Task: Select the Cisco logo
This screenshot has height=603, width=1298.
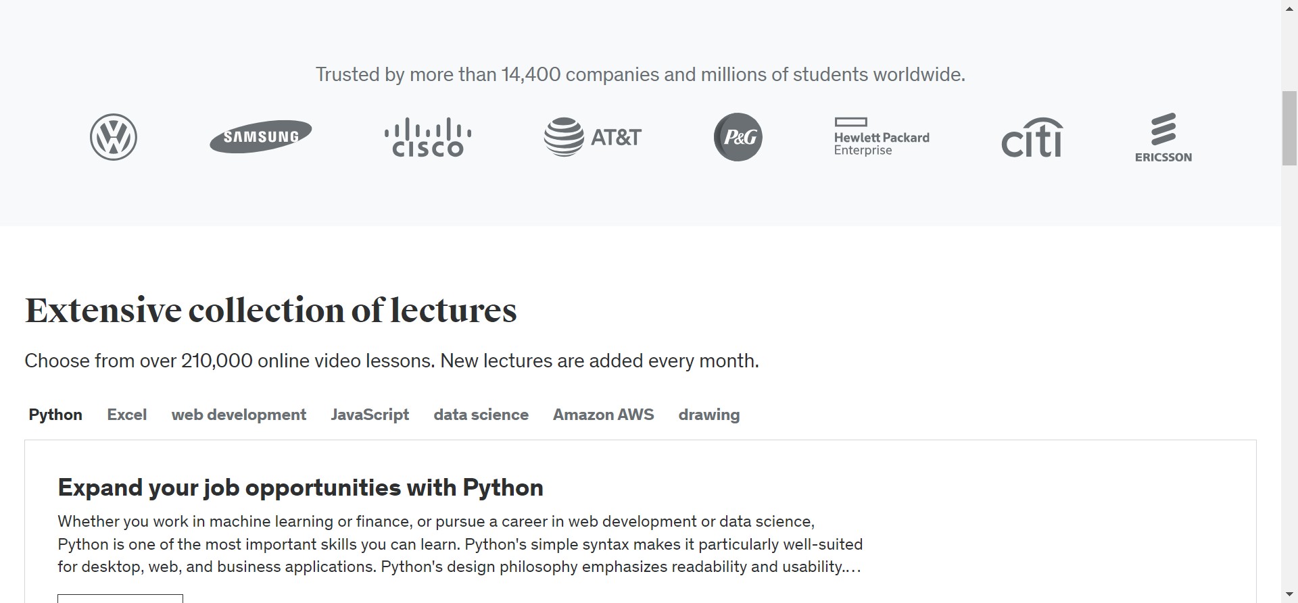Action: (x=428, y=138)
